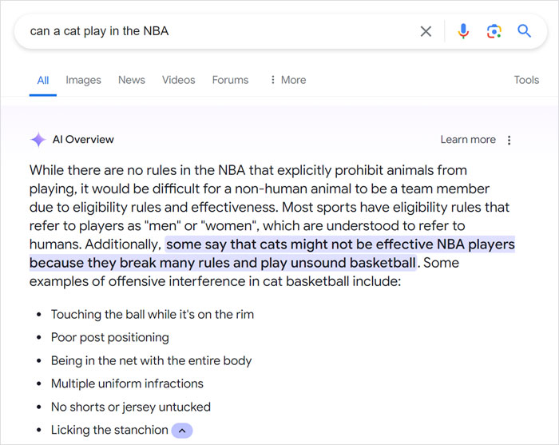Collapse source chevron after Licking the stanchion
The height and width of the screenshot is (445, 559).
pyautogui.click(x=182, y=431)
